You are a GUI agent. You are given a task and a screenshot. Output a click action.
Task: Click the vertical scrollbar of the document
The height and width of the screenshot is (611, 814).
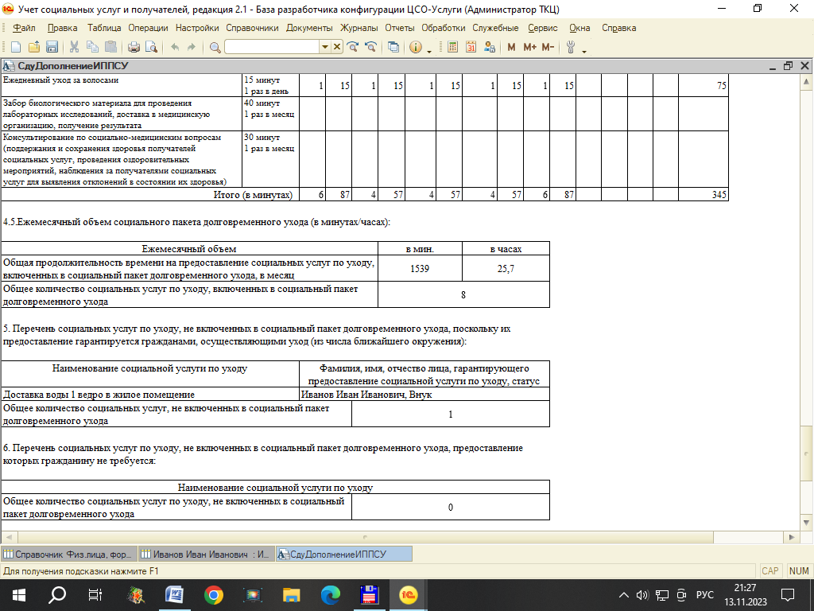(807, 318)
